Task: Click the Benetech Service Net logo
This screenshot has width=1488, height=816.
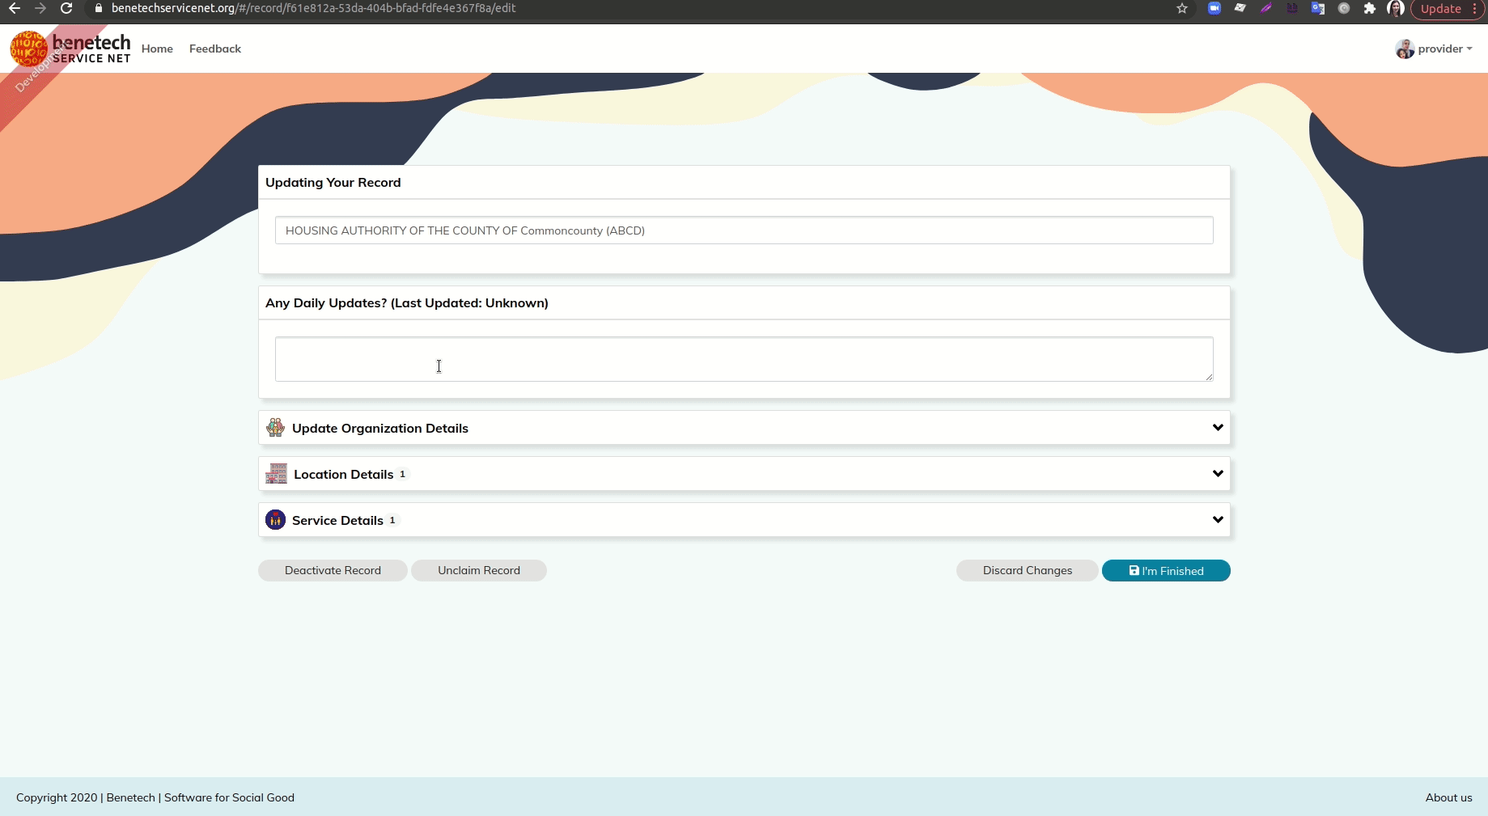Action: (70, 48)
